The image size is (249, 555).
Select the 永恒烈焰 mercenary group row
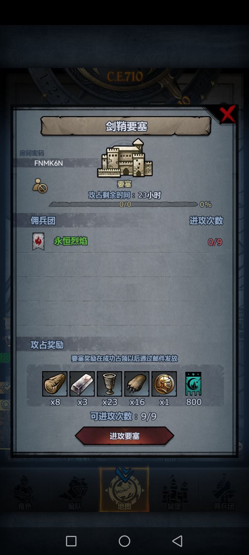[124, 241]
